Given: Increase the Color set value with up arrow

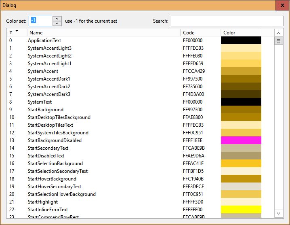Looking at the screenshot, I should pos(57,19).
